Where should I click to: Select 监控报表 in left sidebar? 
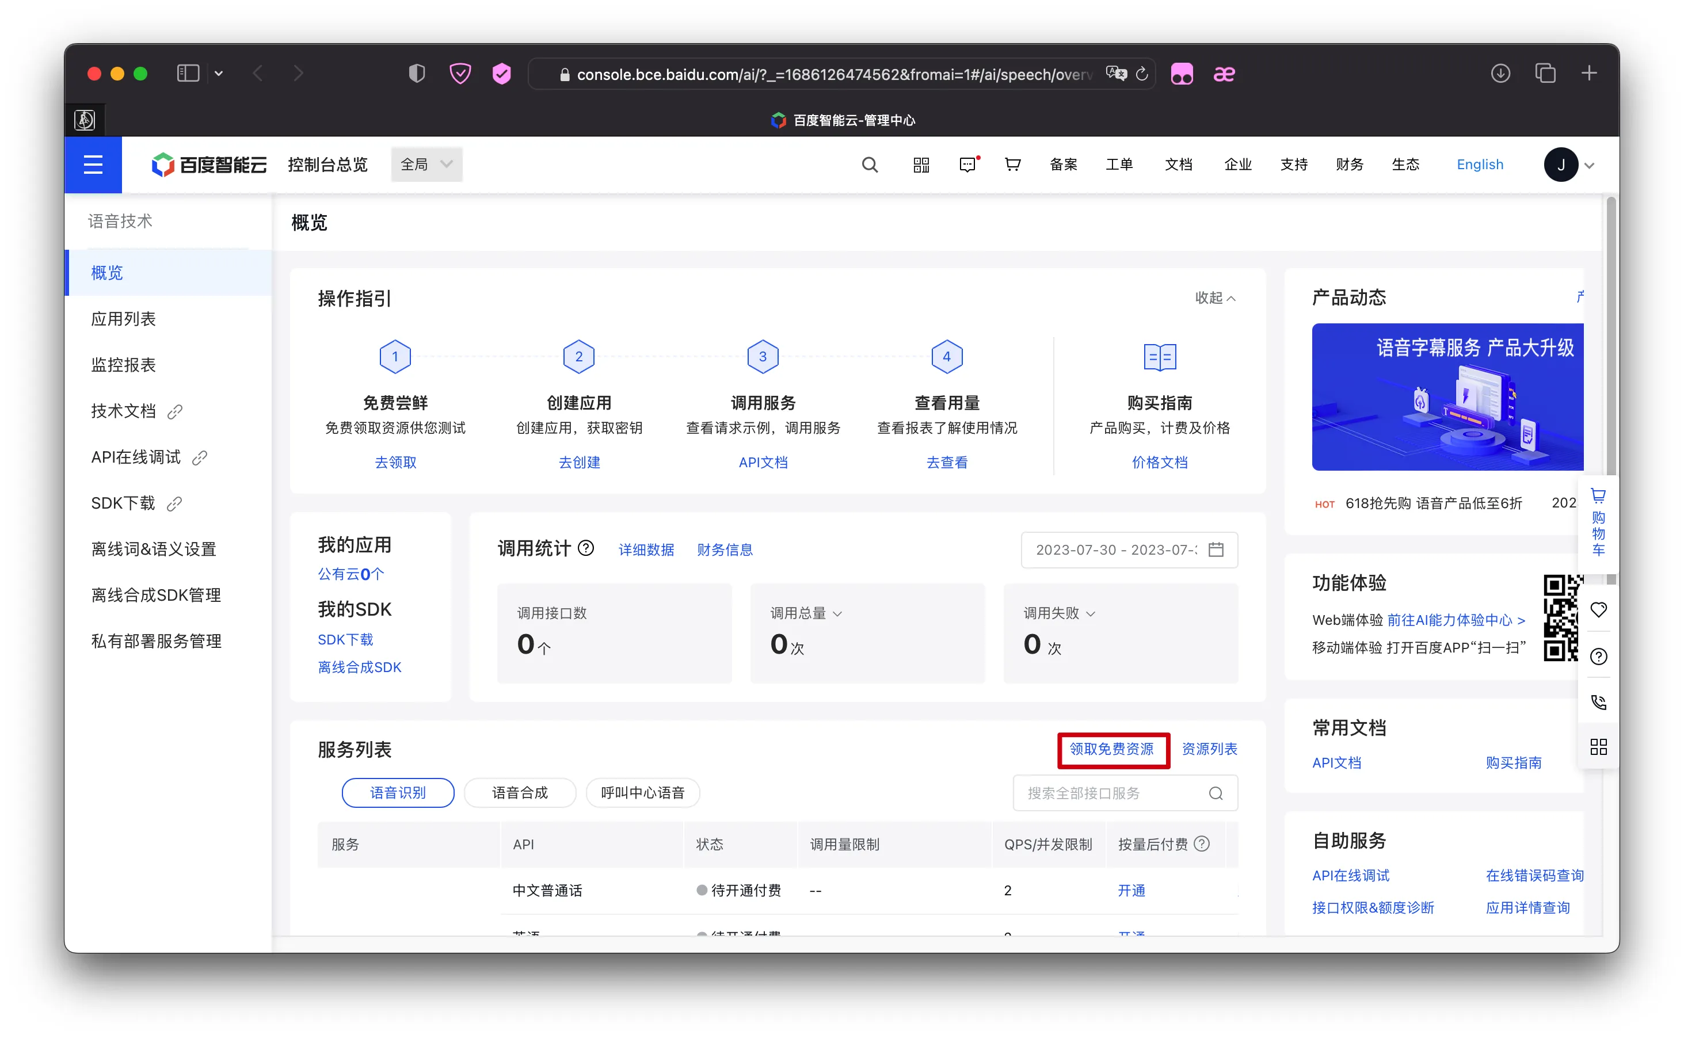(124, 365)
